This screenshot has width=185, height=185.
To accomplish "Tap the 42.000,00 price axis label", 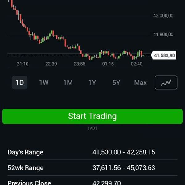I will click(x=163, y=16).
